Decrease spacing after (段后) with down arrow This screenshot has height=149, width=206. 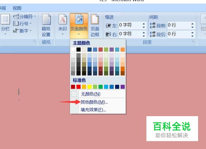point(192,36)
